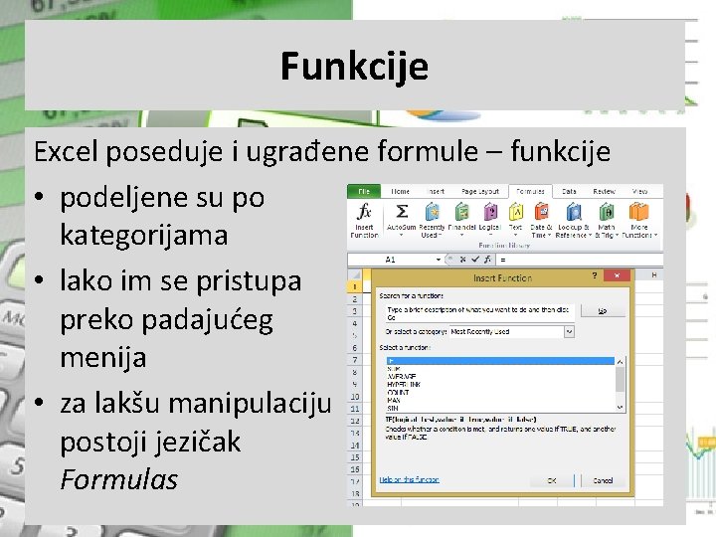Click the function list scrollbar thumb

tap(620, 379)
